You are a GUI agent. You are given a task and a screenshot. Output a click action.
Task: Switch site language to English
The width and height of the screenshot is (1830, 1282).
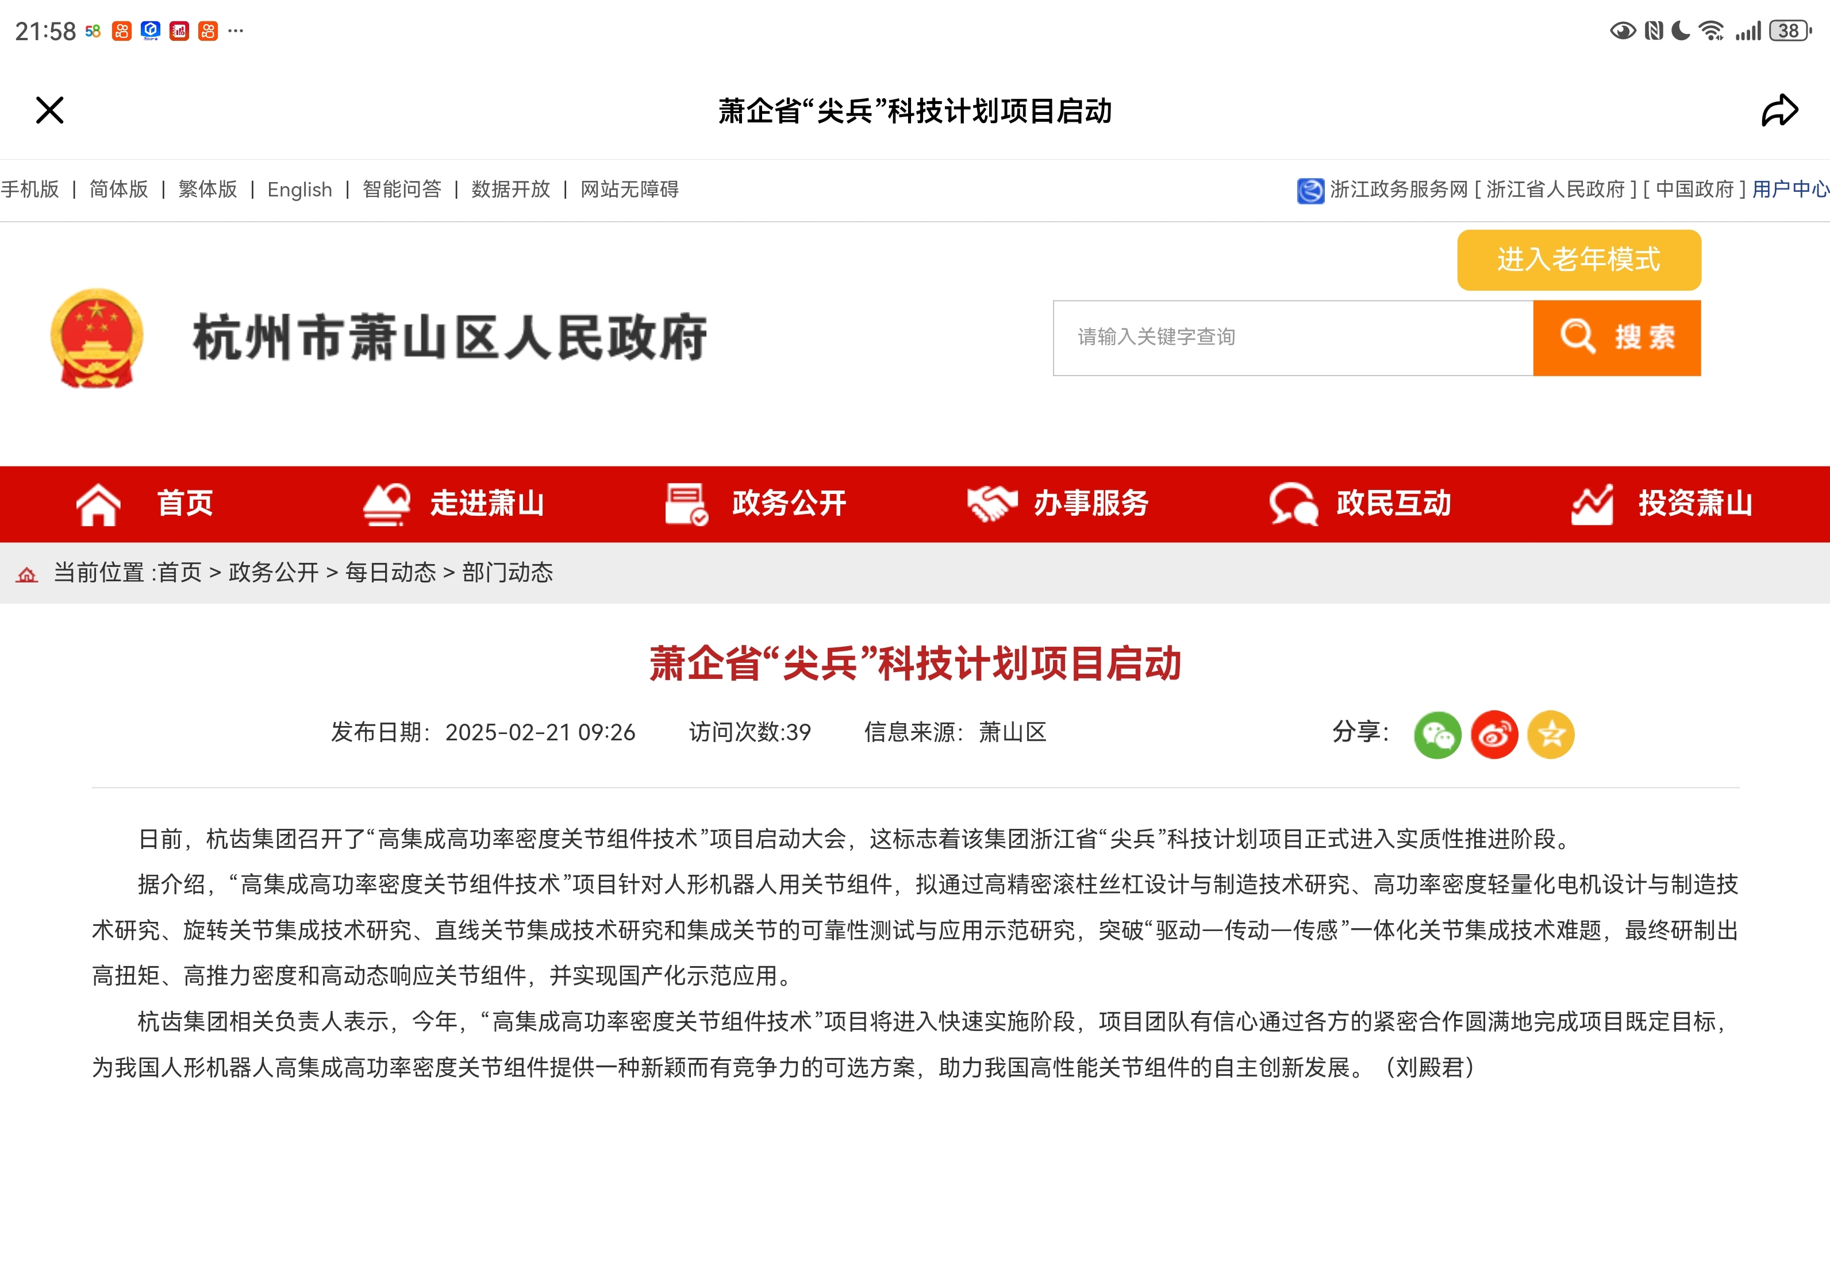(x=299, y=190)
